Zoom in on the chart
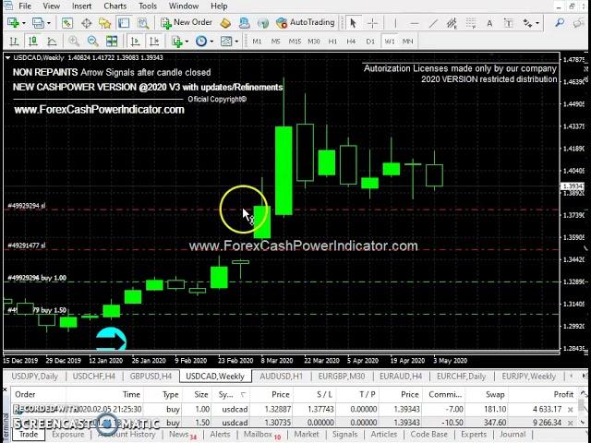 74,41
